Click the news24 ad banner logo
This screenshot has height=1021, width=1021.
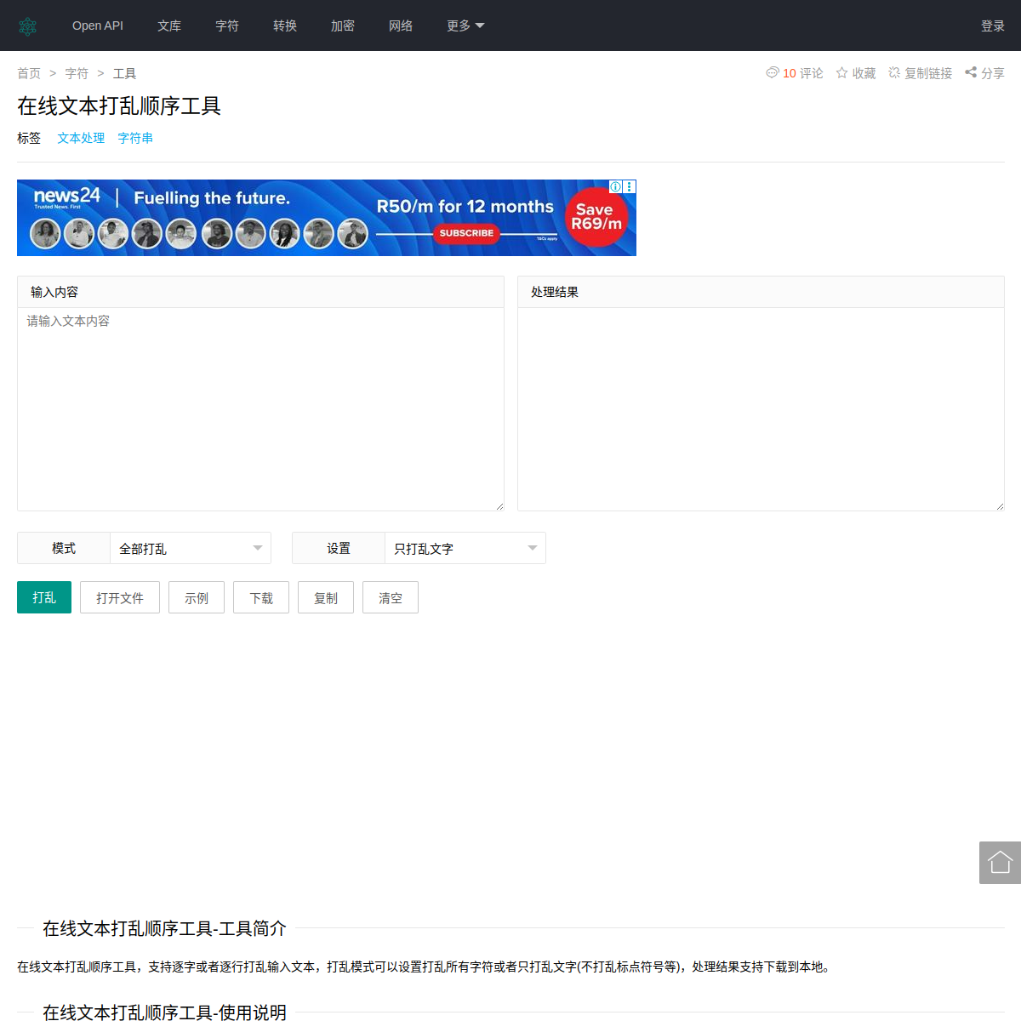click(66, 197)
